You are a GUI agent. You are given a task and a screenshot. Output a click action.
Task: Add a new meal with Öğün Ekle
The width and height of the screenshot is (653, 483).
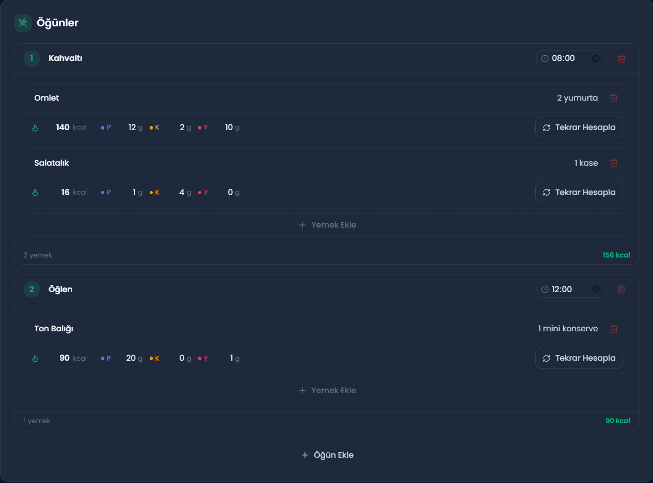point(327,455)
